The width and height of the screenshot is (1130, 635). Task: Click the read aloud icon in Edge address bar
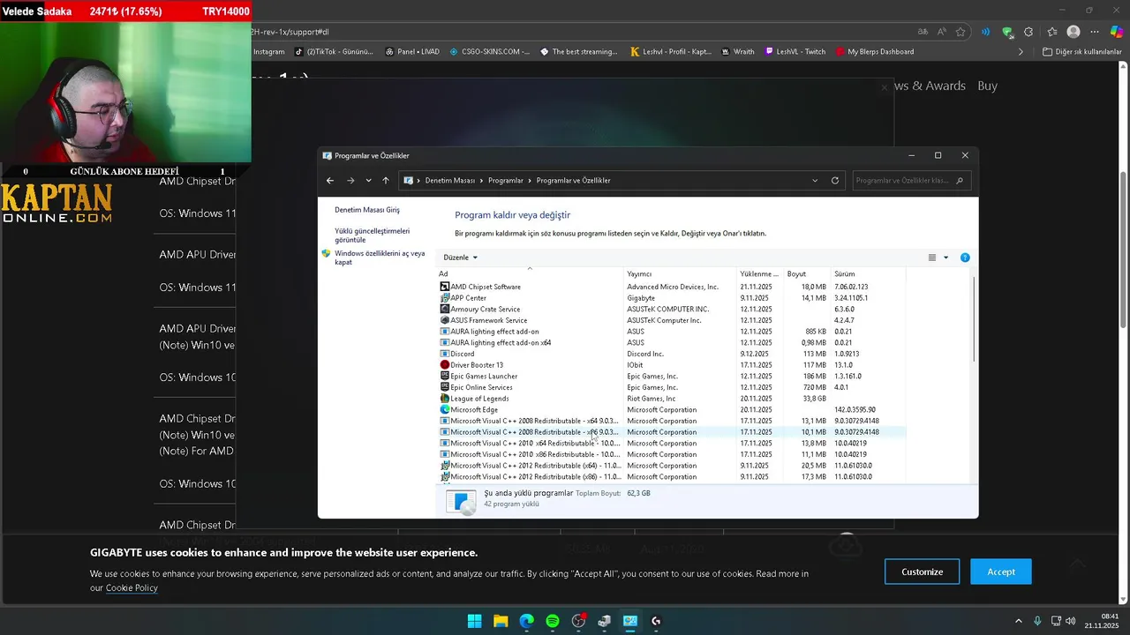click(x=942, y=32)
